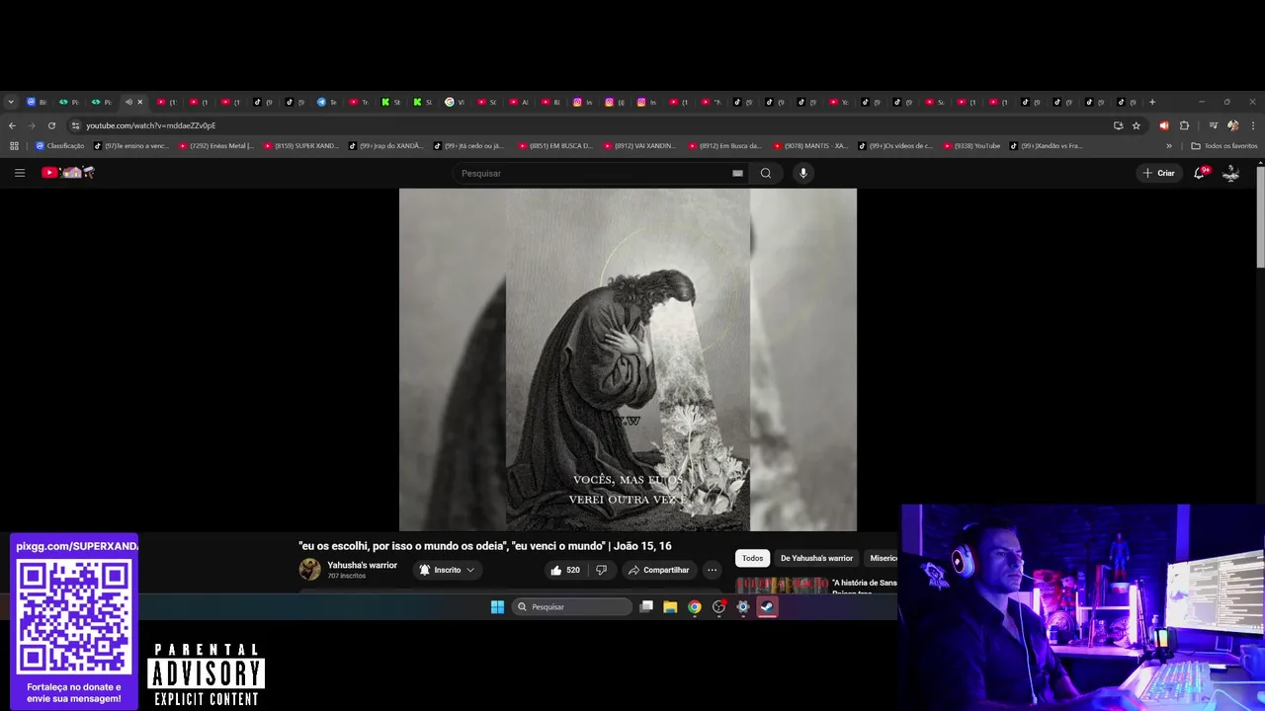1265x711 pixels.
Task: Open Task View on the taskbar
Action: [x=646, y=606]
